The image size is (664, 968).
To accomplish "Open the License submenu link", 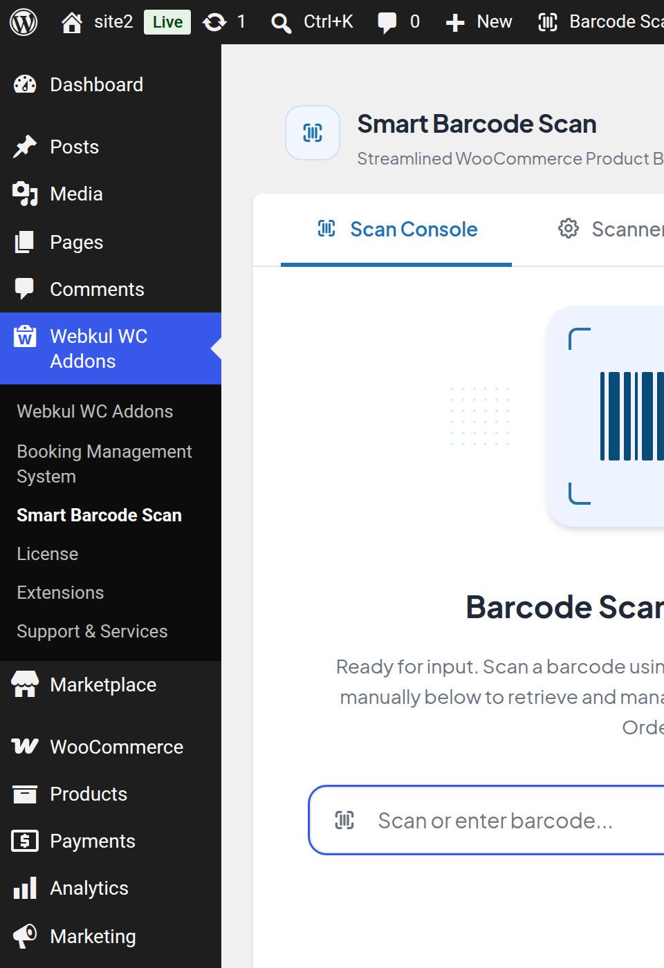I will point(47,554).
